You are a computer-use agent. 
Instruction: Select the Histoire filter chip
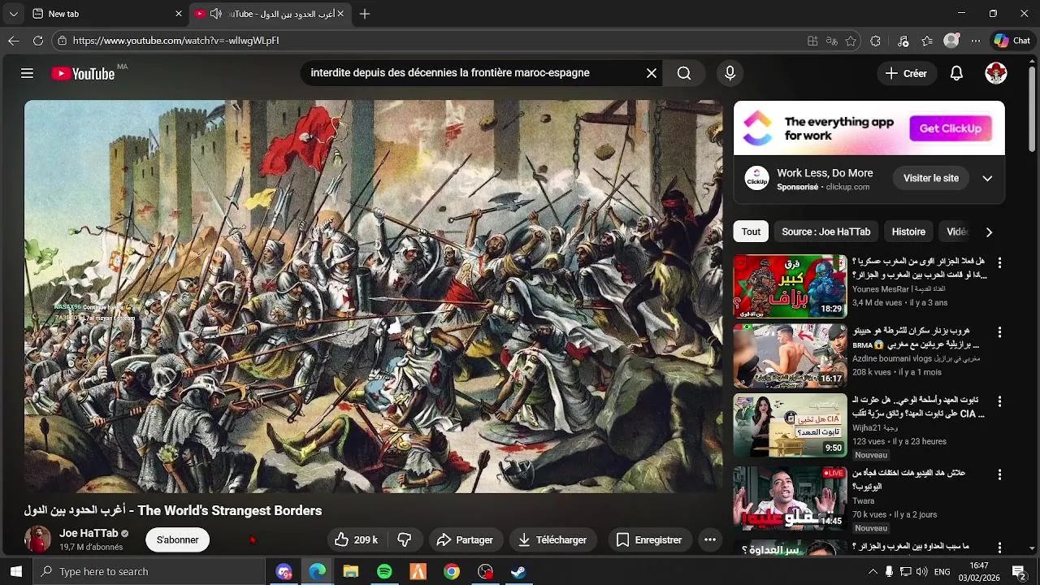point(908,232)
